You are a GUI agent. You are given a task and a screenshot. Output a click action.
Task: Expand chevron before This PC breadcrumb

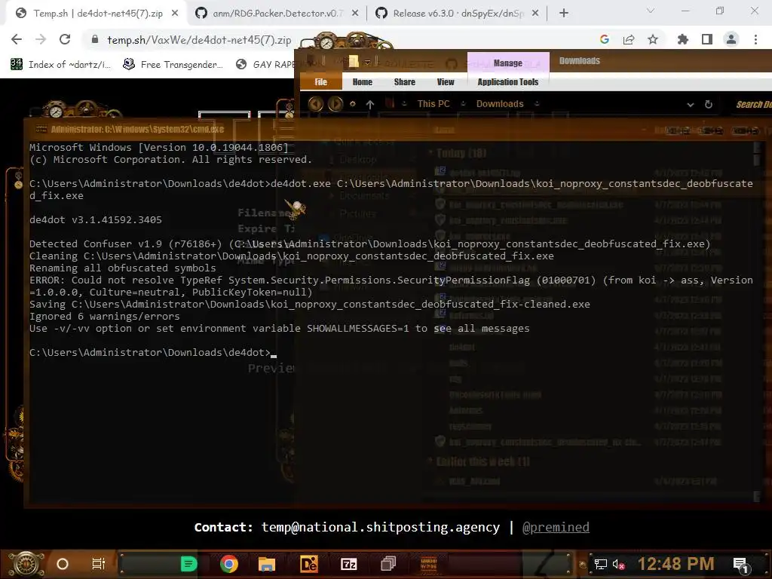tap(404, 104)
